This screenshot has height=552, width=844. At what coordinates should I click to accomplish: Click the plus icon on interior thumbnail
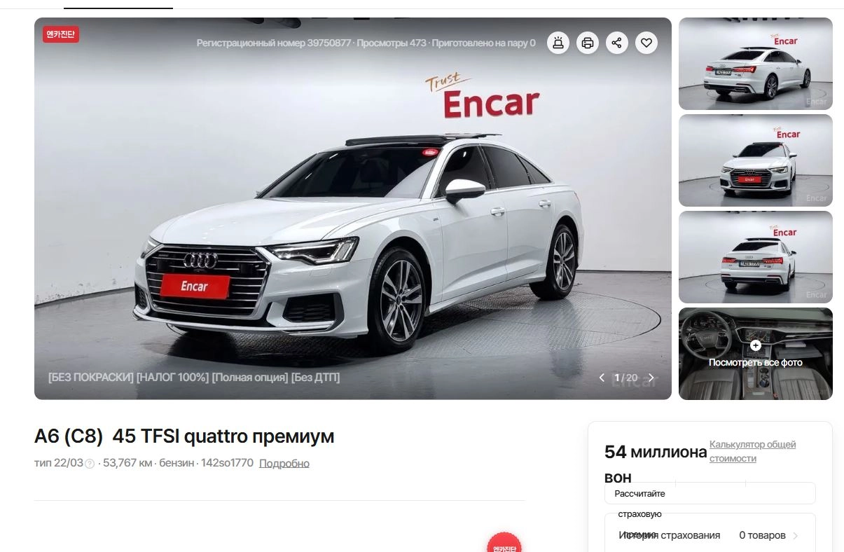tap(756, 345)
